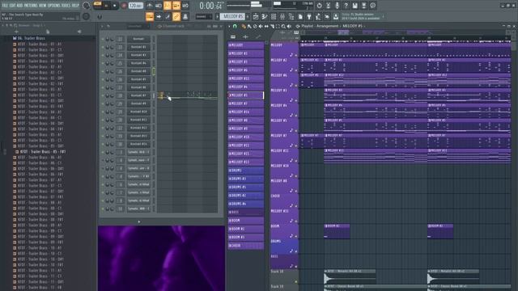
Task: Select the playlist Paint brush tool
Action: (x=249, y=26)
